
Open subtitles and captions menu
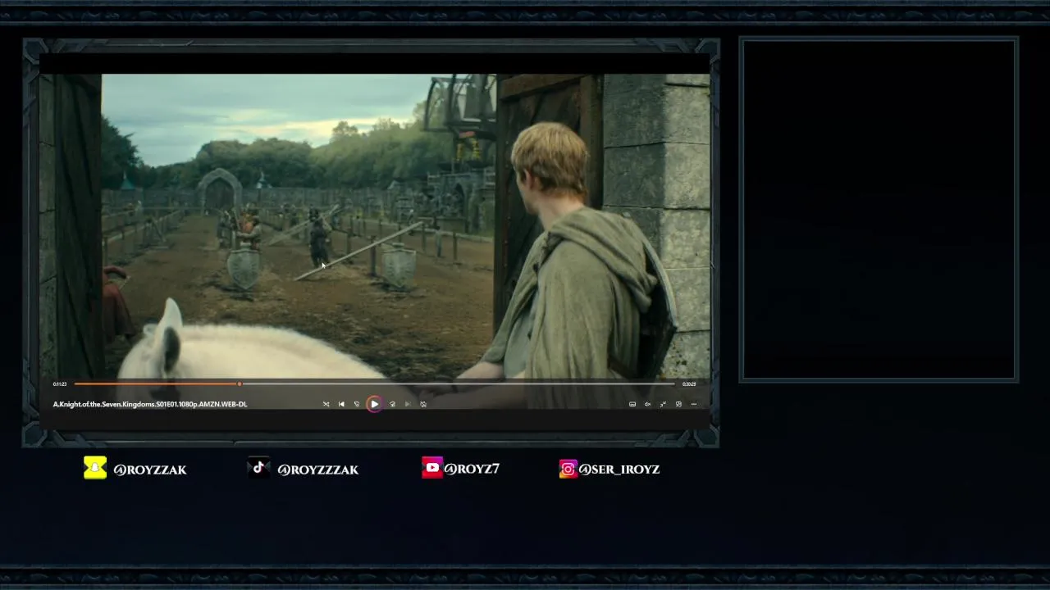tap(632, 404)
